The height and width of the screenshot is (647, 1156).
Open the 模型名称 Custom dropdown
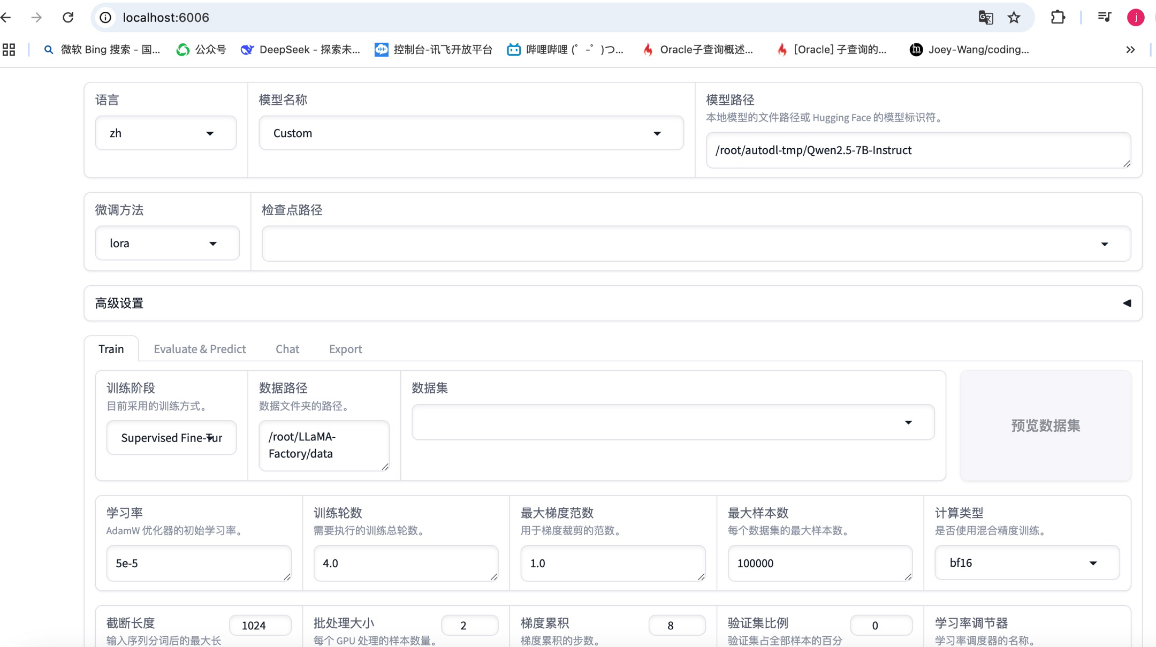(470, 133)
